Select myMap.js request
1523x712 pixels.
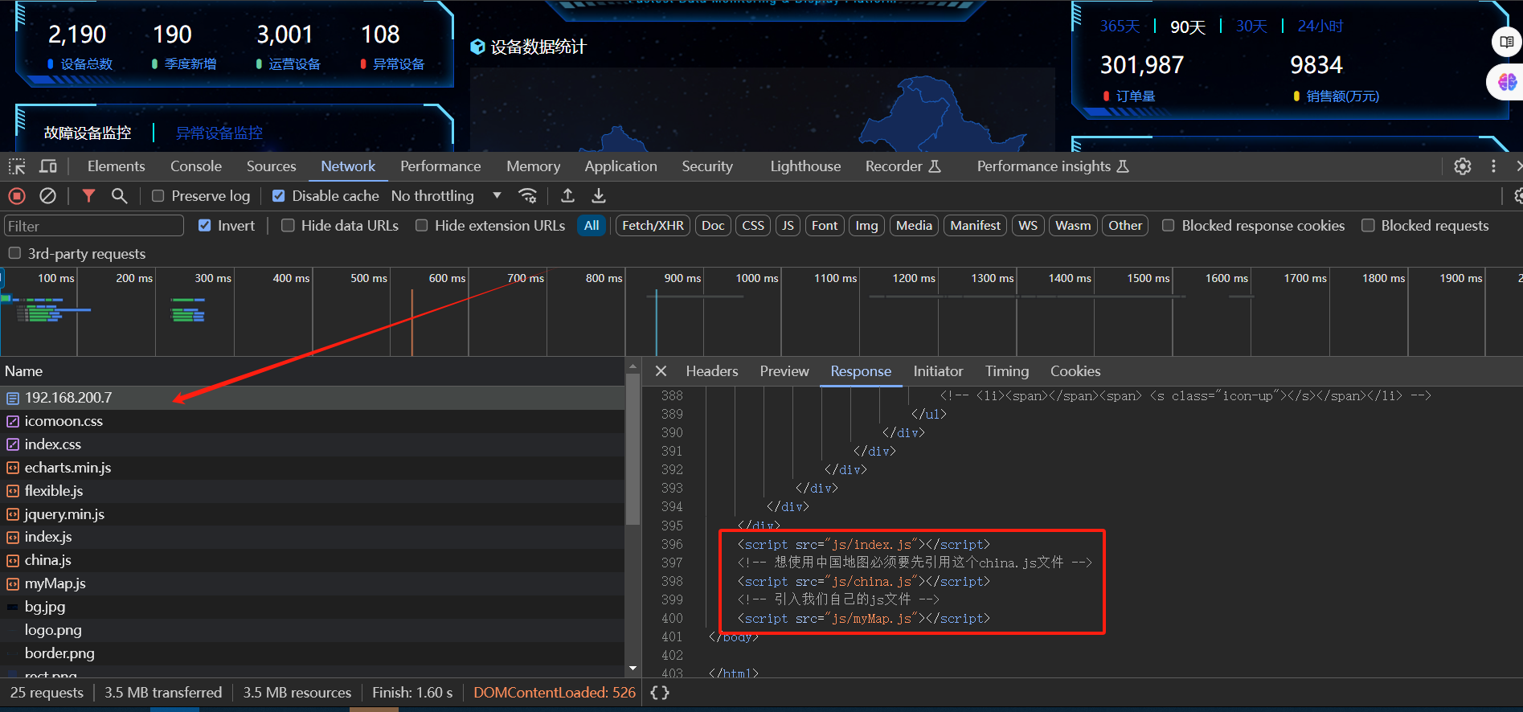point(312,583)
